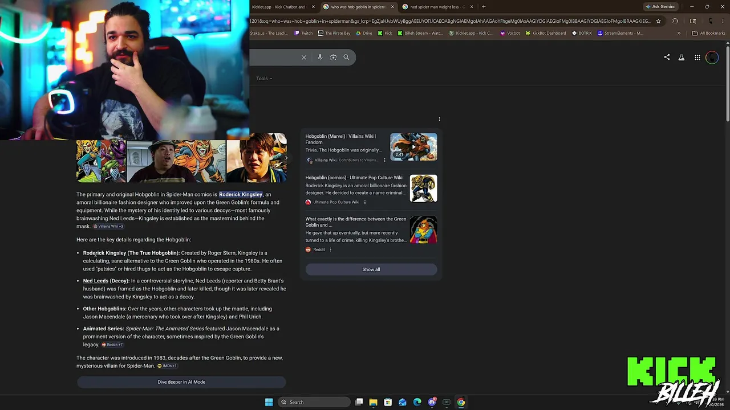The image size is (730, 410).
Task: Expand the Tools dropdown under search
Action: pyautogui.click(x=264, y=79)
